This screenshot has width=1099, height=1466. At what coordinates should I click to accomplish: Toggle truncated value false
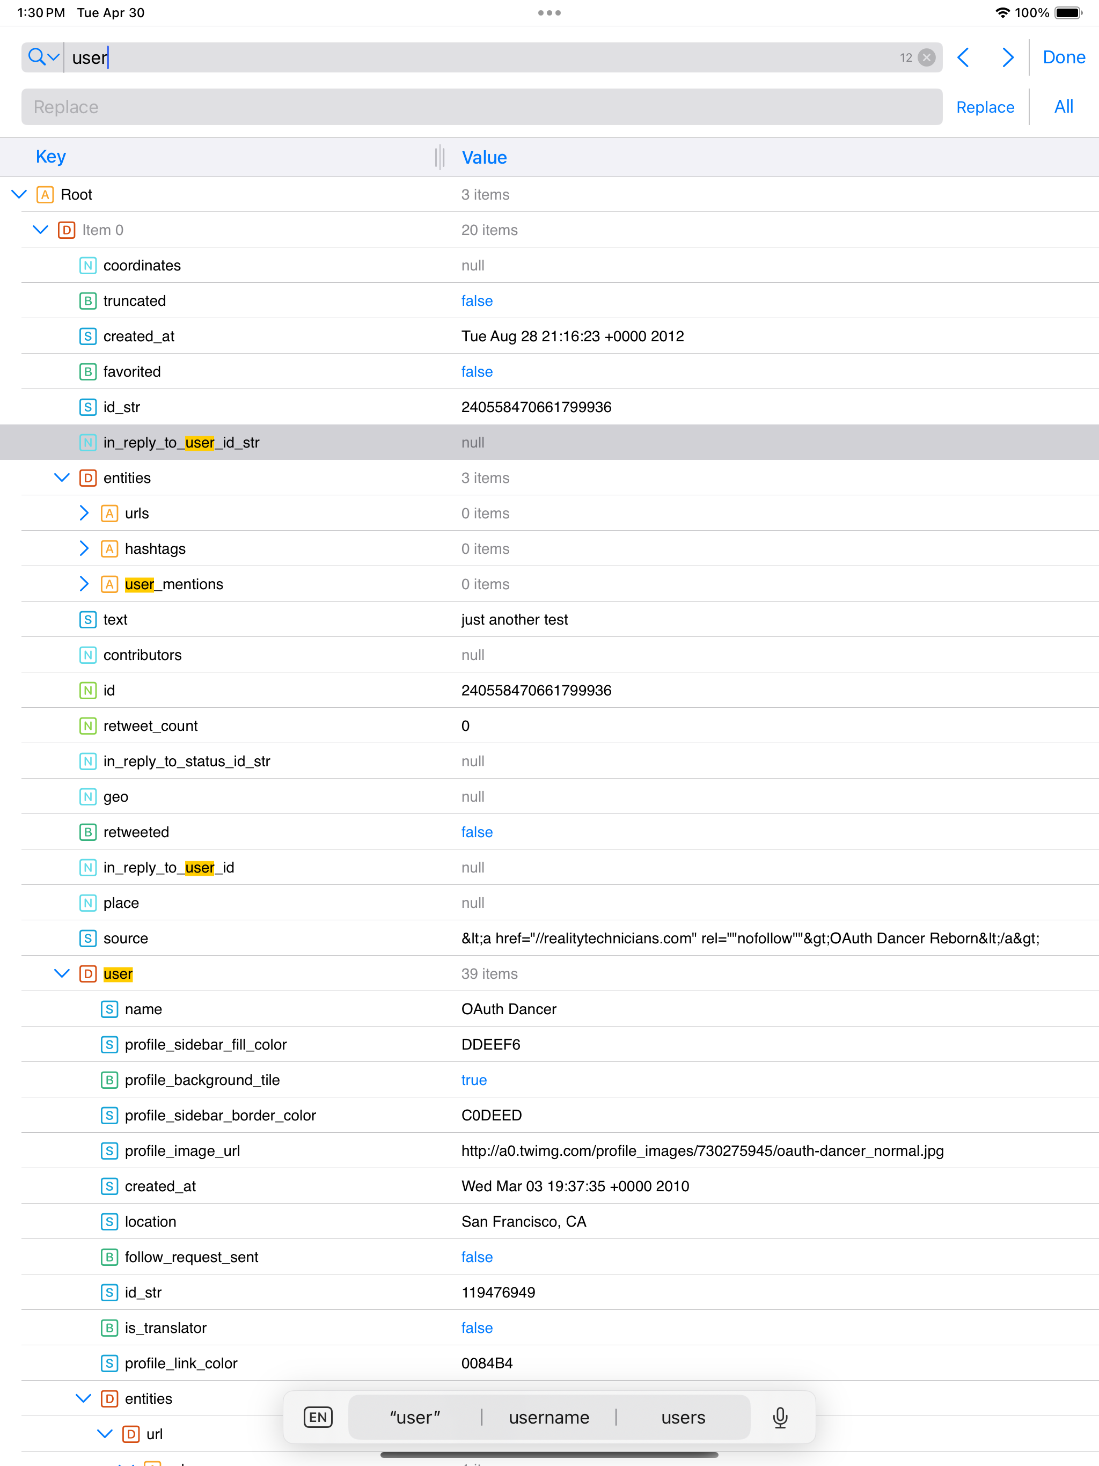tap(477, 301)
